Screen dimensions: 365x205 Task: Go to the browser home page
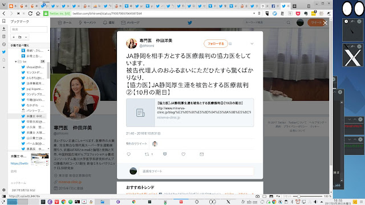[x=38, y=14]
